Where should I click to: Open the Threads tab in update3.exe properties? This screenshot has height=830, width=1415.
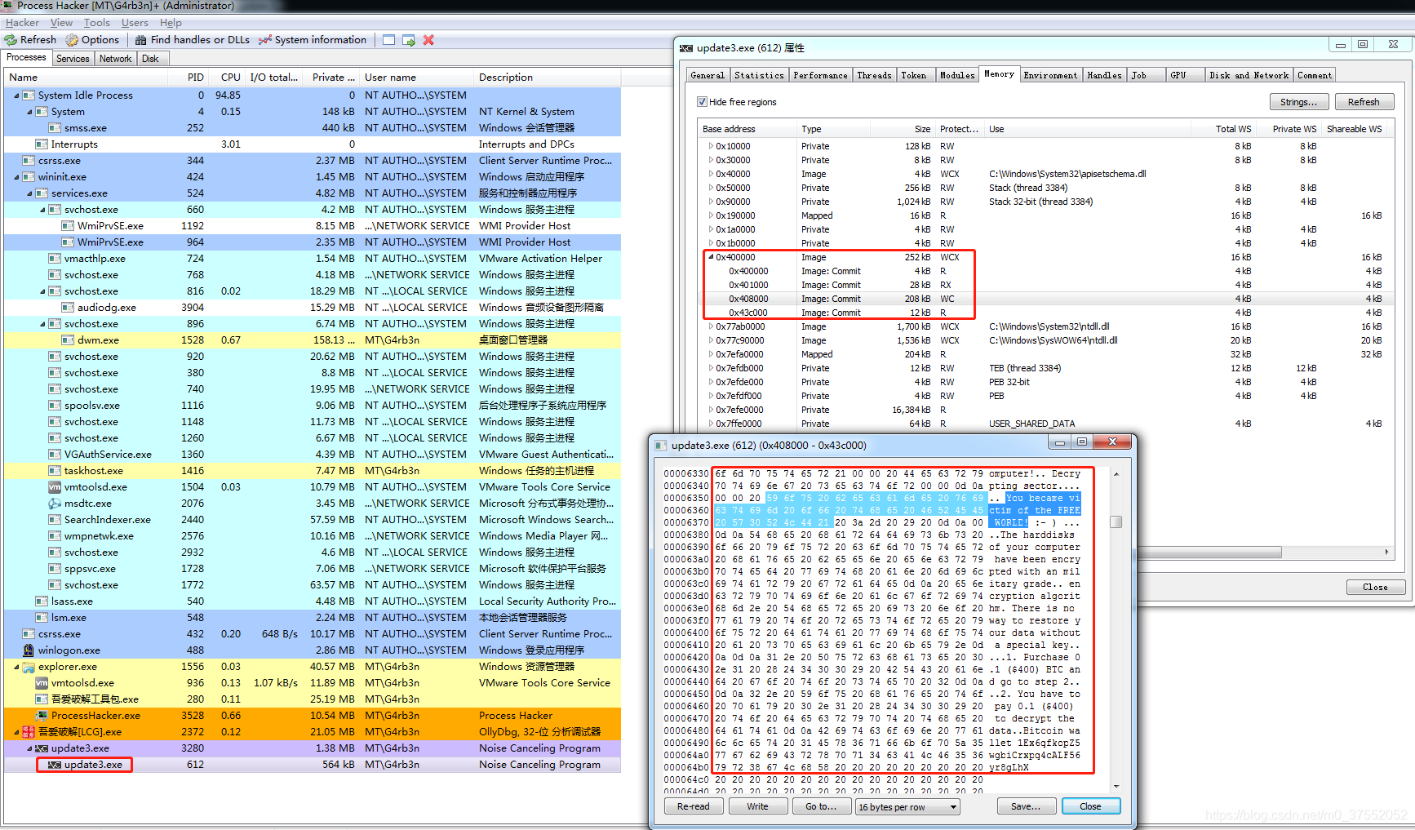pyautogui.click(x=874, y=75)
